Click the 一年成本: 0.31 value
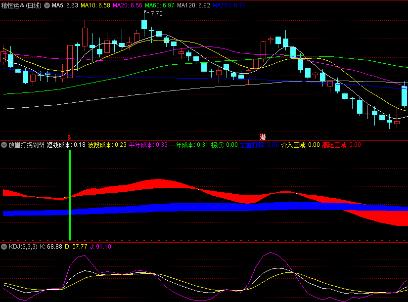 coord(189,145)
